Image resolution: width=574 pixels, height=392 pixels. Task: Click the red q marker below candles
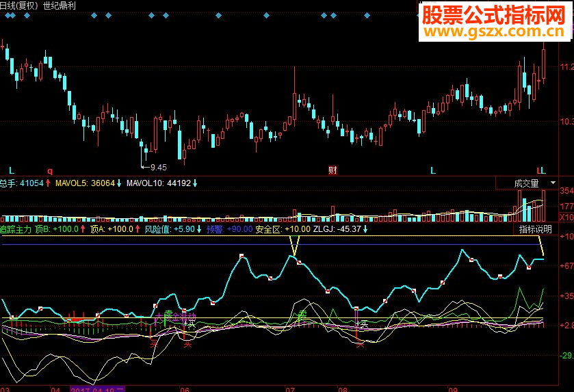tap(50, 171)
